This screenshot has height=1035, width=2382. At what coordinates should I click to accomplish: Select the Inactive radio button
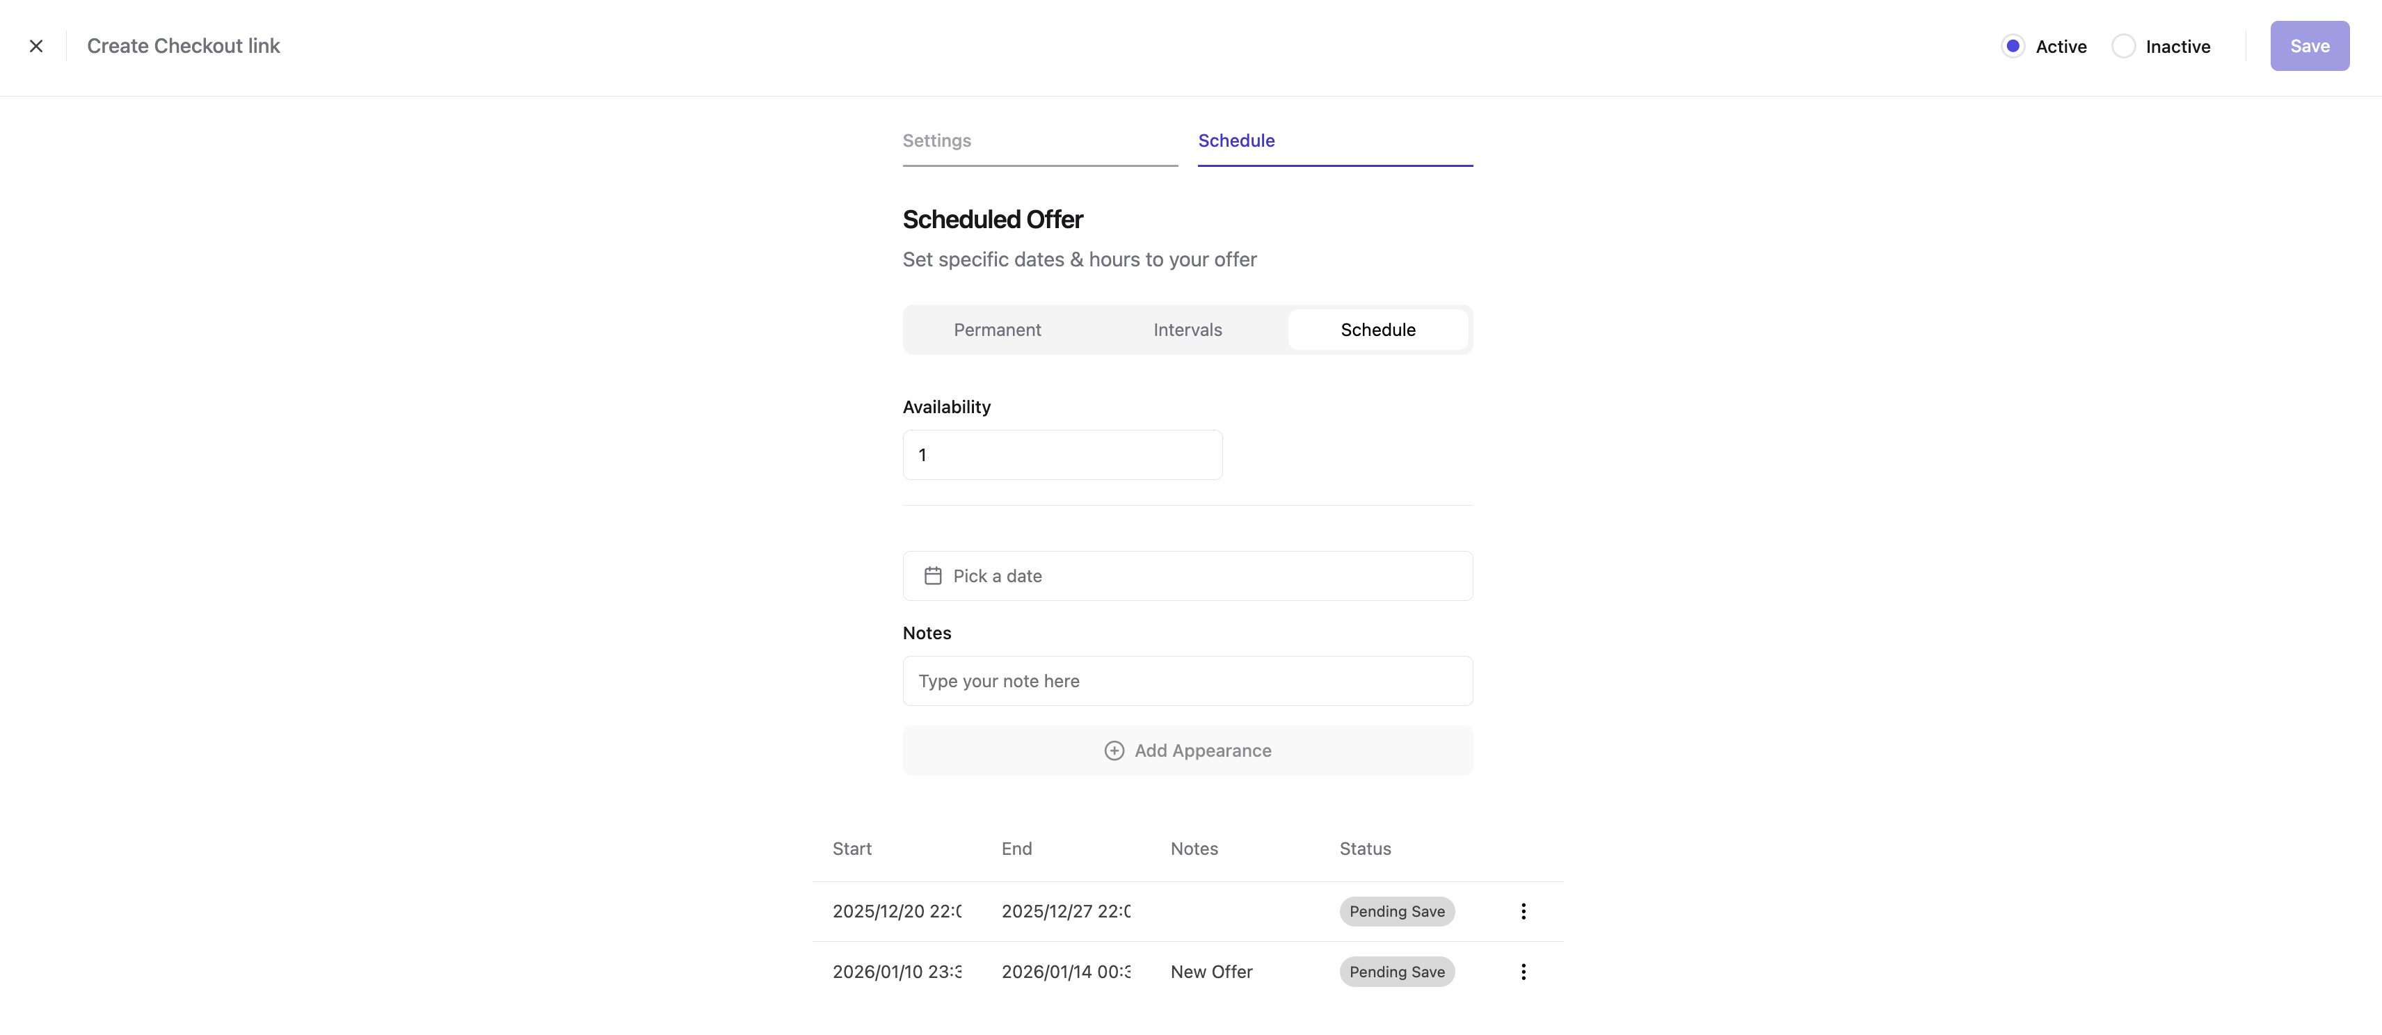tap(2123, 46)
